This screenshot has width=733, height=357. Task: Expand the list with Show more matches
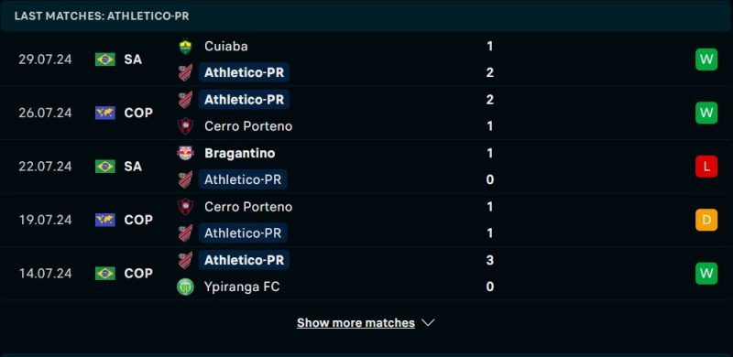pyautogui.click(x=356, y=323)
